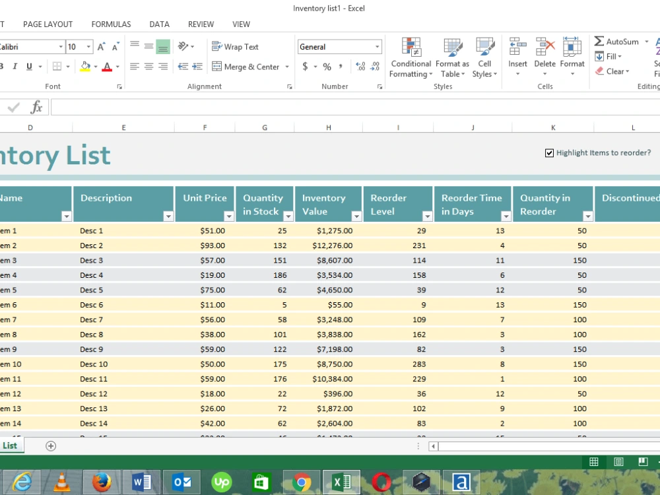Toggle Highlight items to reorder checkbox

pyautogui.click(x=549, y=153)
